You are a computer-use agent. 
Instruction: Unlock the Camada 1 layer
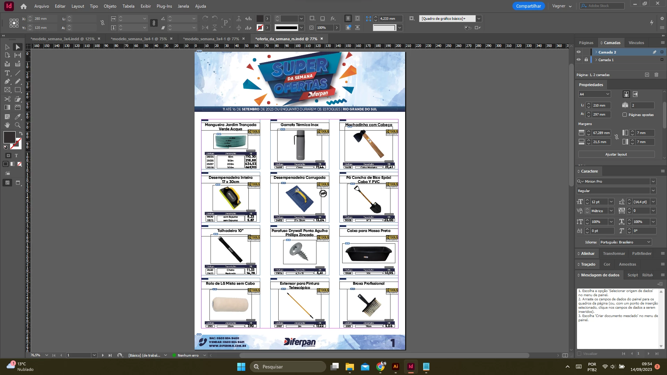(x=586, y=60)
